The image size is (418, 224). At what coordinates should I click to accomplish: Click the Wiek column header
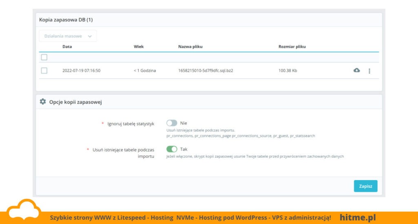tap(139, 46)
